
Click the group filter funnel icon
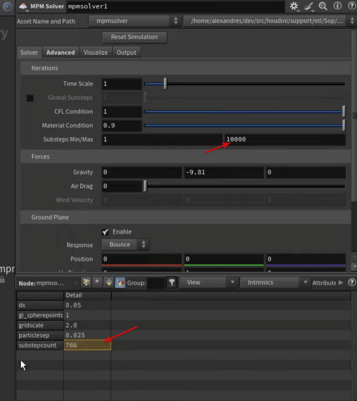[172, 282]
